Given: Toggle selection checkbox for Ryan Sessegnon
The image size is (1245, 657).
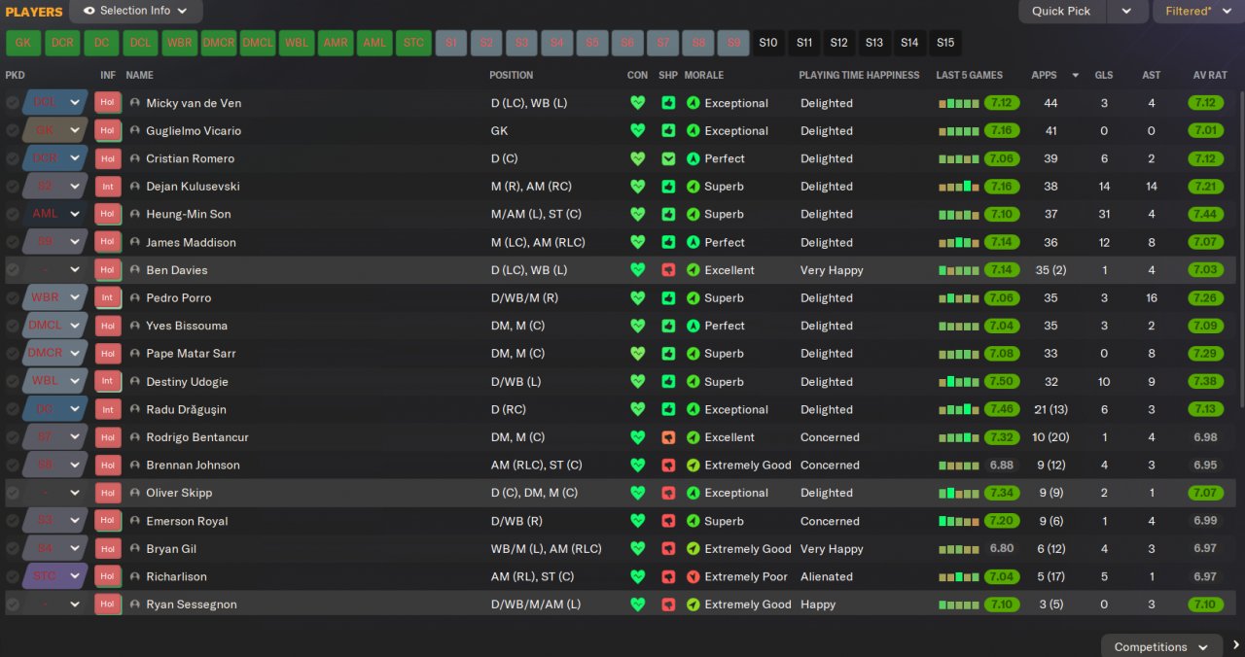Looking at the screenshot, I should click(x=12, y=605).
